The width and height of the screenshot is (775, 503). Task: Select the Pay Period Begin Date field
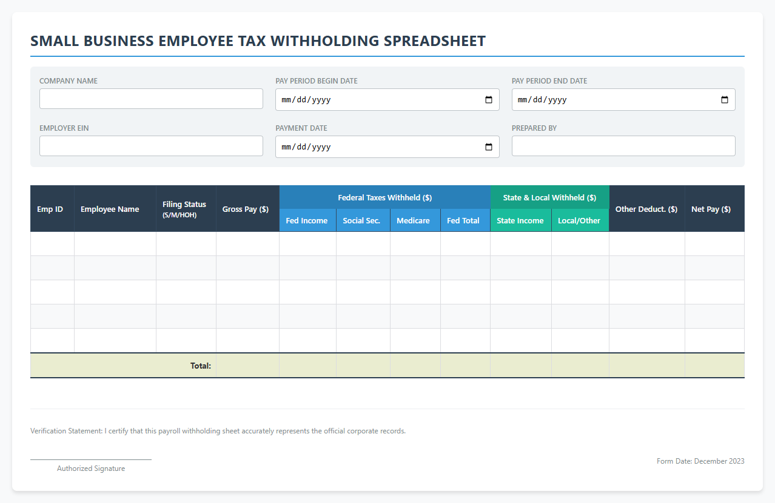pos(387,100)
